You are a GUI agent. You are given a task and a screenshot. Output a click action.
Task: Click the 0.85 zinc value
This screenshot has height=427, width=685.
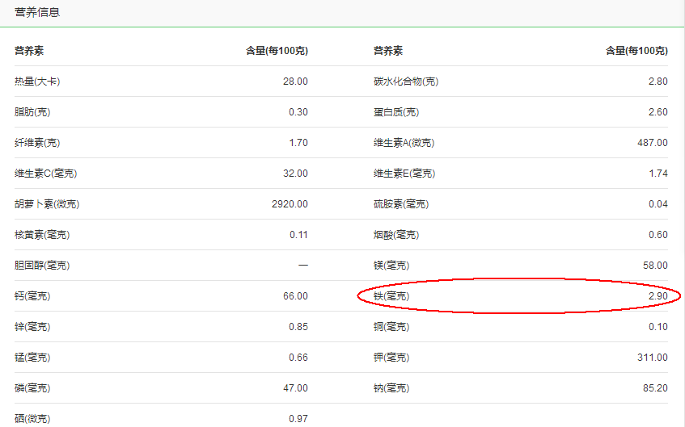tap(298, 327)
